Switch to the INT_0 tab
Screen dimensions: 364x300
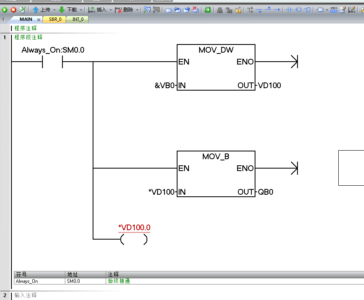click(78, 19)
